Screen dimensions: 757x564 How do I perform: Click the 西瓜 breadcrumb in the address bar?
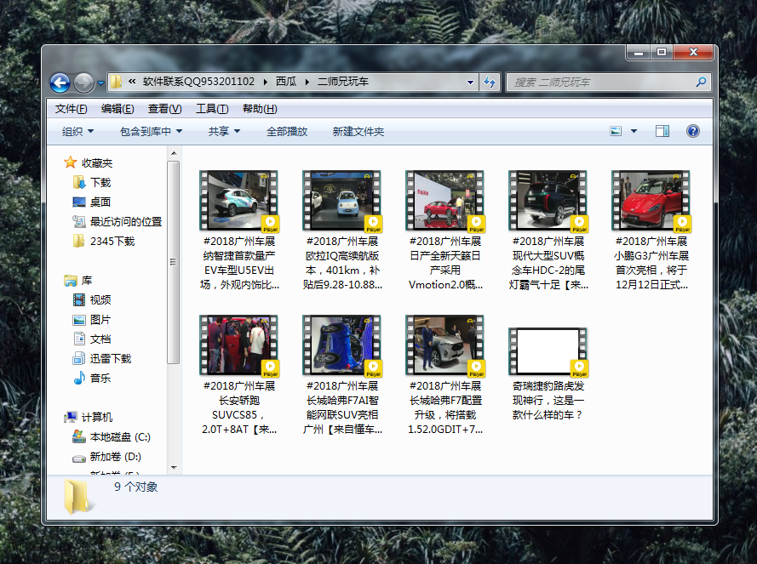pyautogui.click(x=286, y=82)
